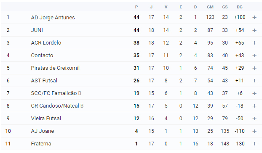Expand AST Futsal row plus sign
262x153 pixels.
254,81
